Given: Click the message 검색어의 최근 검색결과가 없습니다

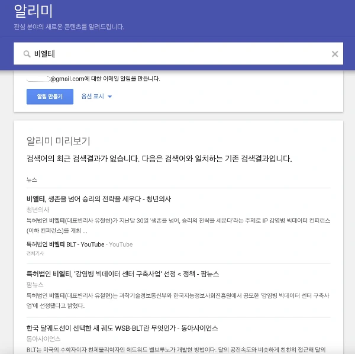Looking at the screenshot, I should (x=83, y=159).
